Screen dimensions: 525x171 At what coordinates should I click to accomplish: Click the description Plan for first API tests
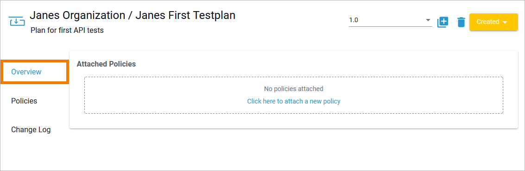[x=67, y=31]
